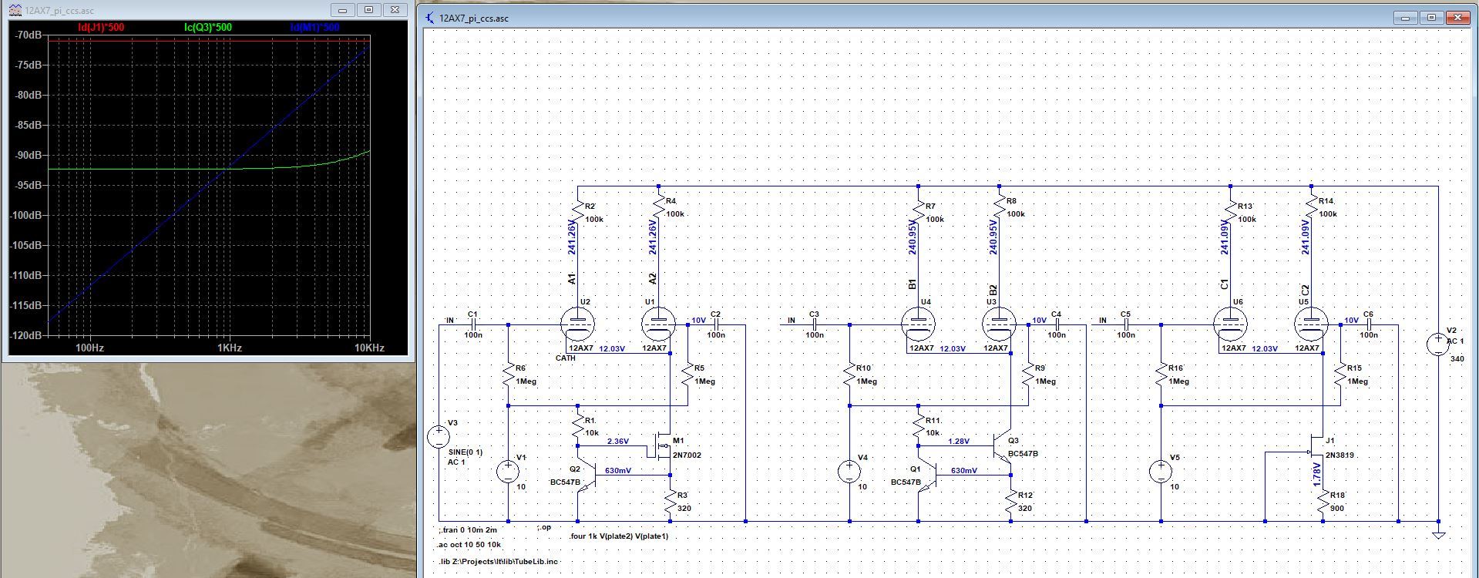Click the .lib TubeLib.inc directive
The width and height of the screenshot is (1479, 578).
click(499, 562)
